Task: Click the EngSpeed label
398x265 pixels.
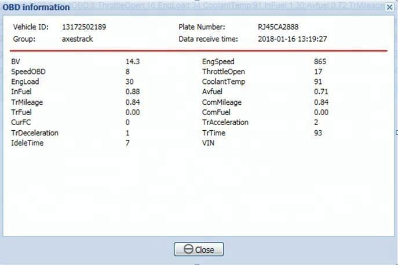Action: 218,62
